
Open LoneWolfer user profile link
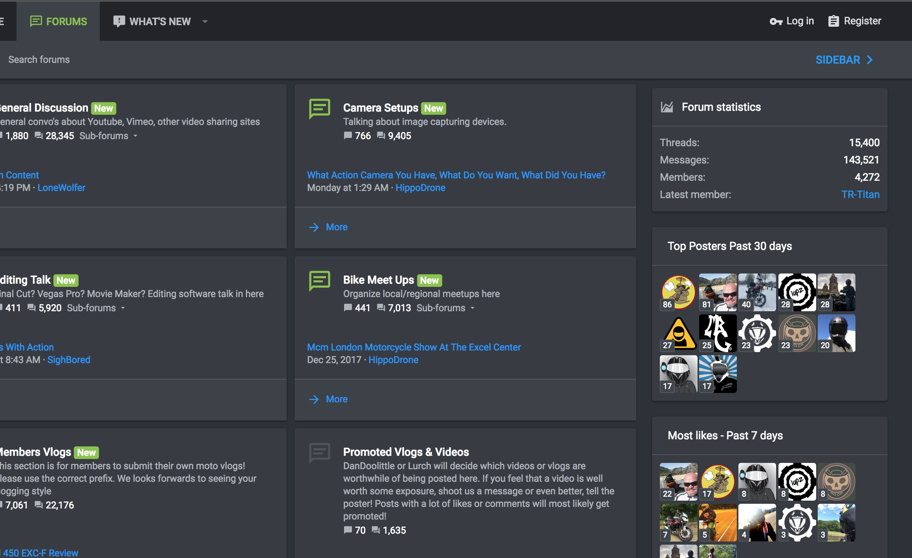61,188
